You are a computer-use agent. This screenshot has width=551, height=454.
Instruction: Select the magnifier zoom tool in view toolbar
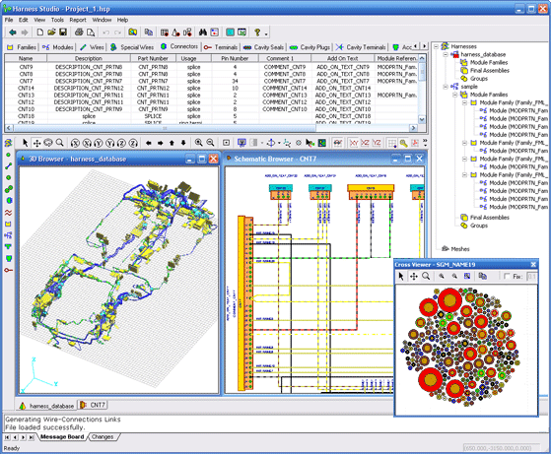click(x=60, y=143)
